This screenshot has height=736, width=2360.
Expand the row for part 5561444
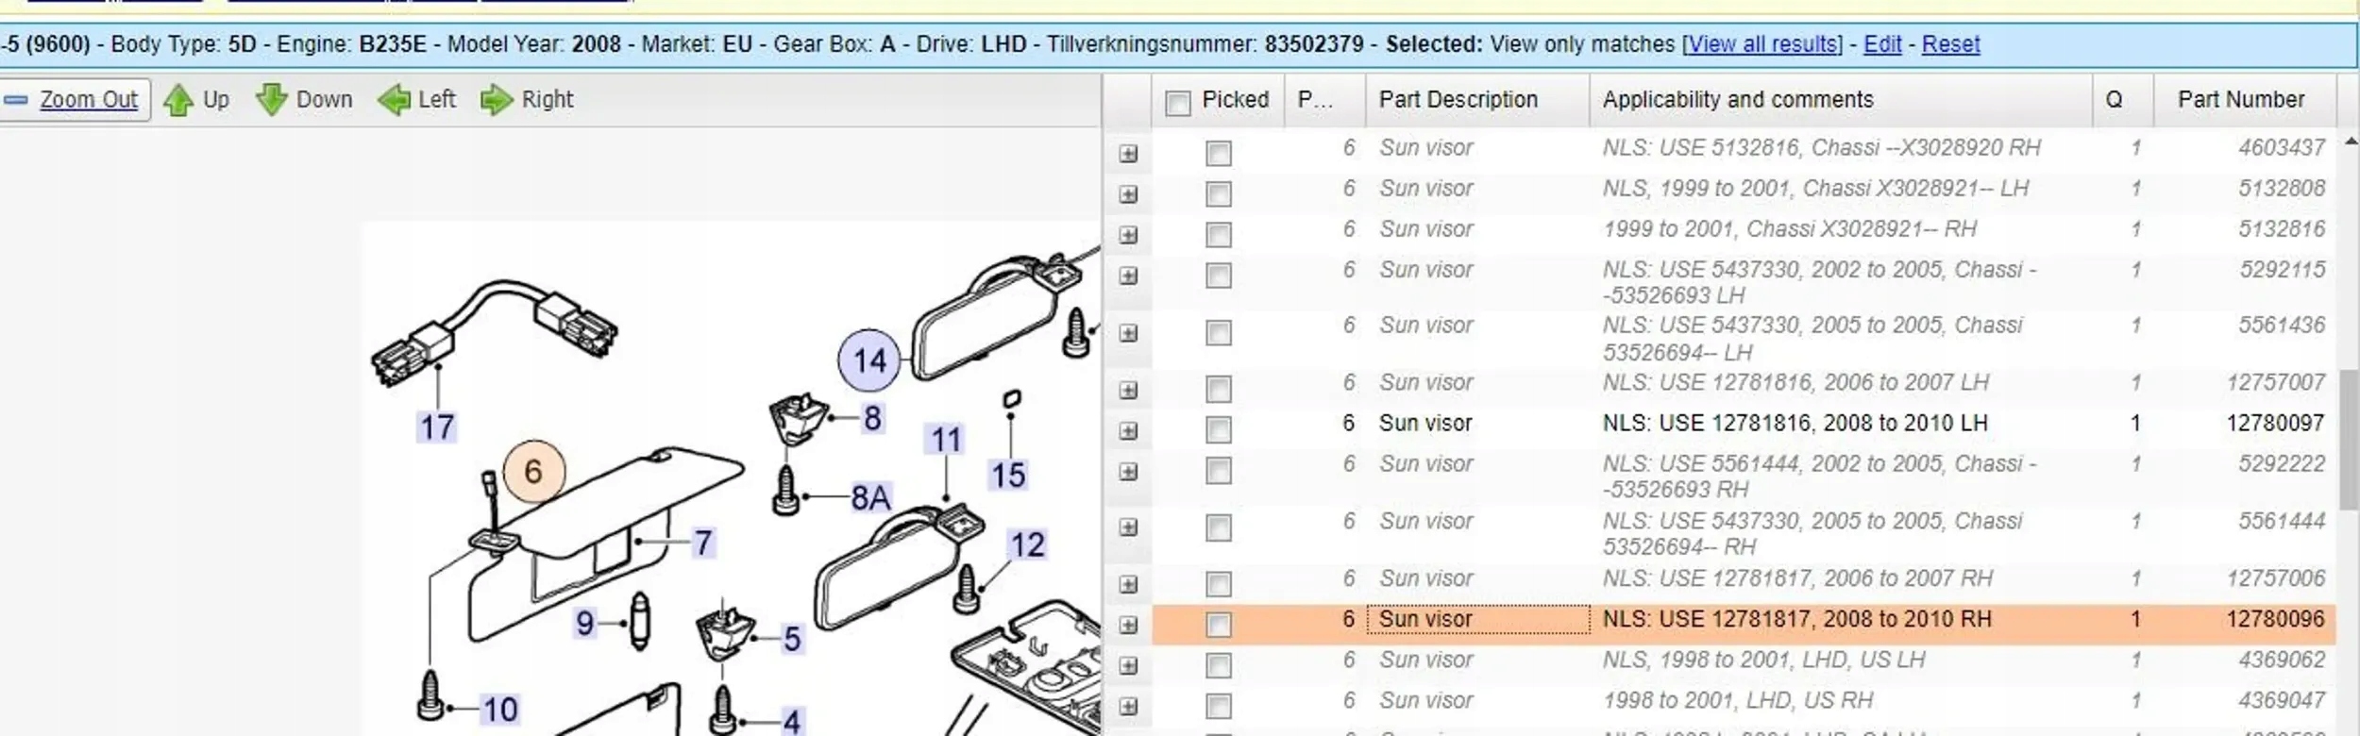[x=1128, y=527]
